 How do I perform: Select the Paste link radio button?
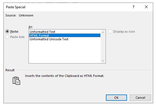(x=7, y=37)
